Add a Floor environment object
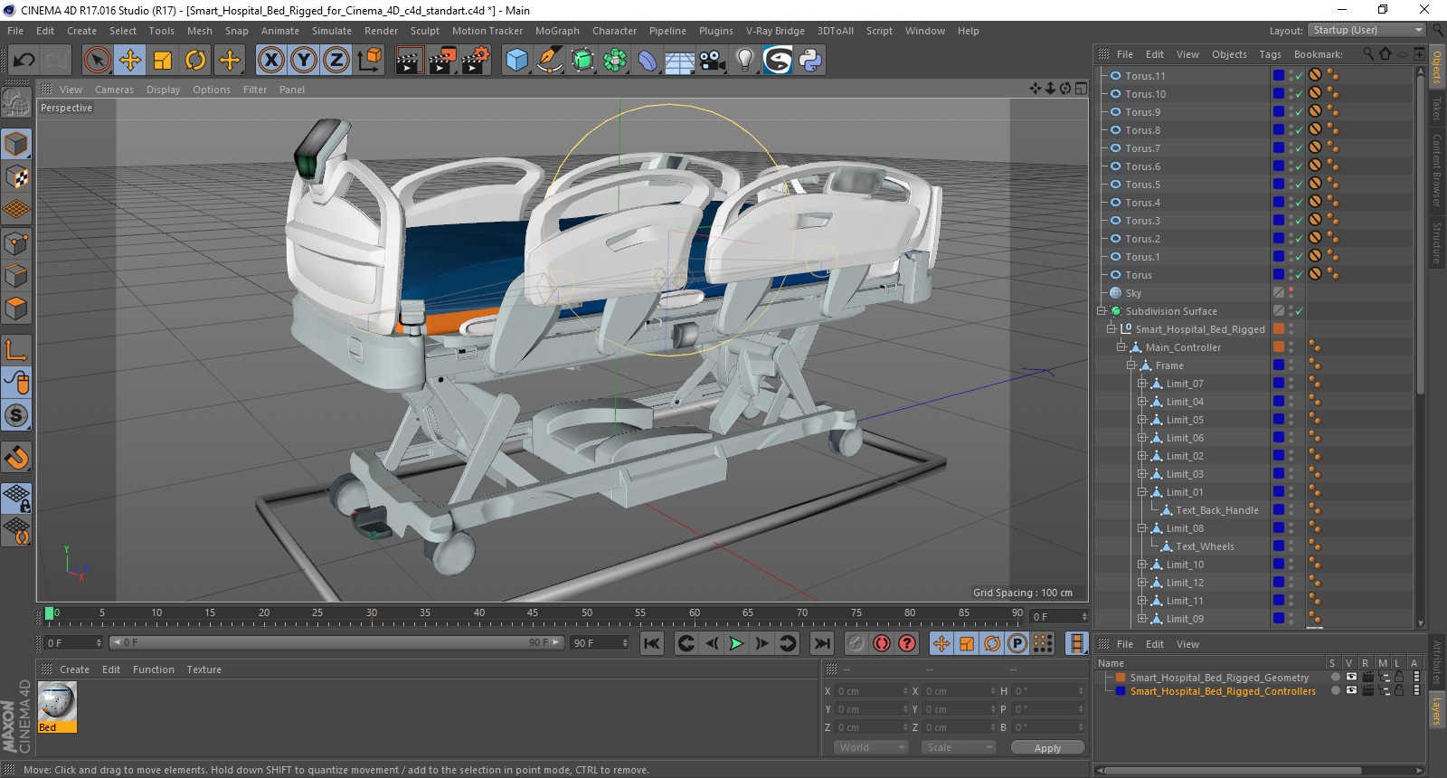The height and width of the screenshot is (778, 1447). pos(680,61)
